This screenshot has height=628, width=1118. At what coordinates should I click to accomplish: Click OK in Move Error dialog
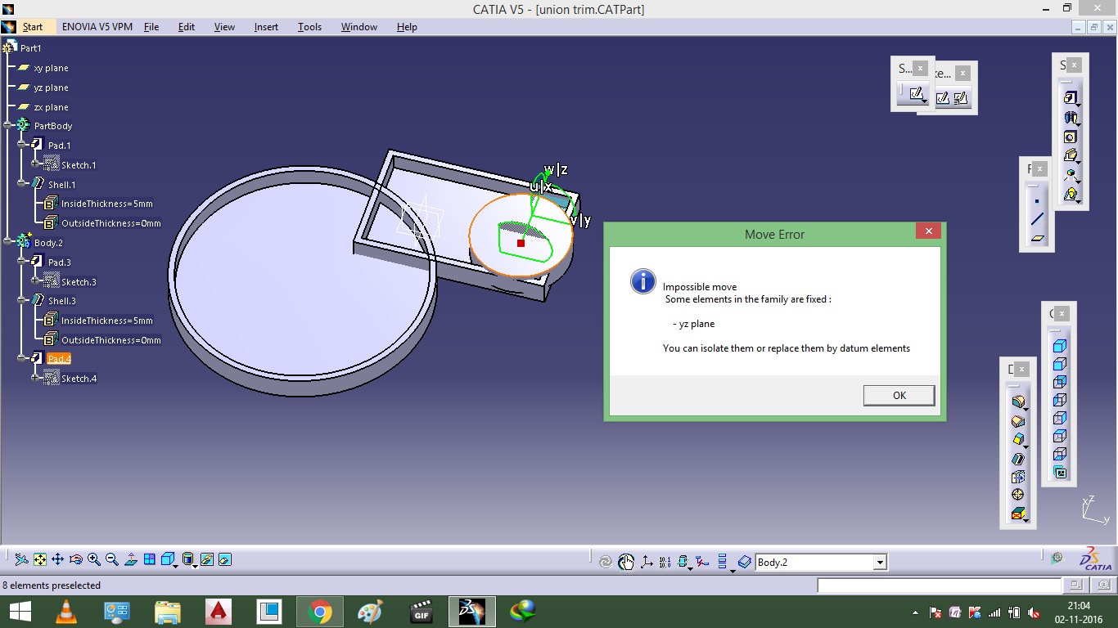899,395
